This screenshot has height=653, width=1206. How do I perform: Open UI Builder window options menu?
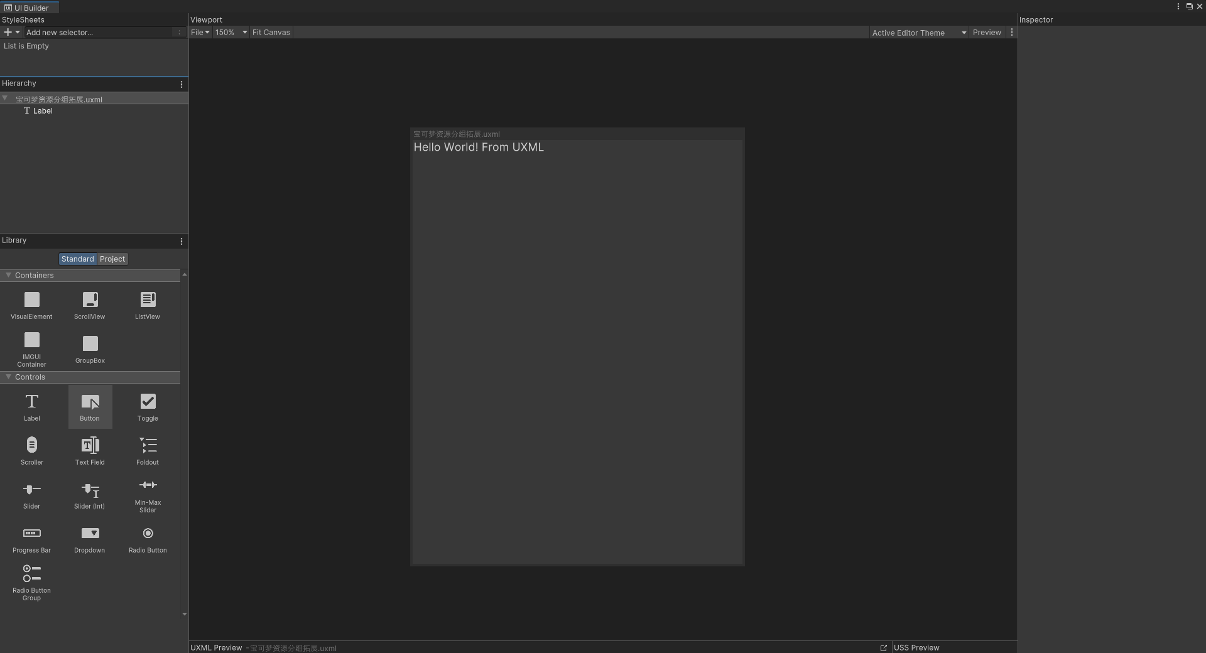click(x=1178, y=6)
